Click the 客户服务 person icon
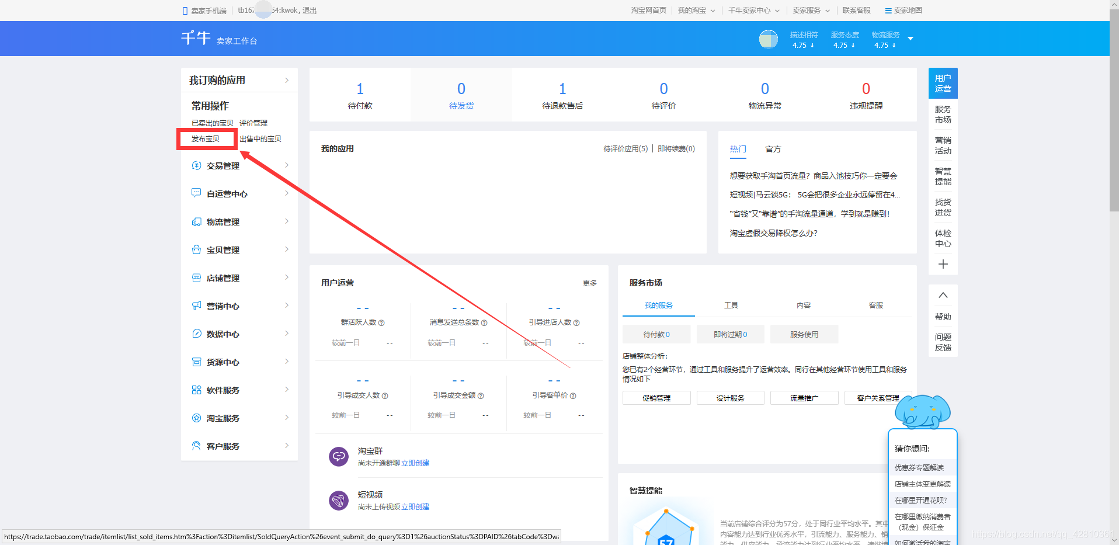 pyautogui.click(x=197, y=446)
